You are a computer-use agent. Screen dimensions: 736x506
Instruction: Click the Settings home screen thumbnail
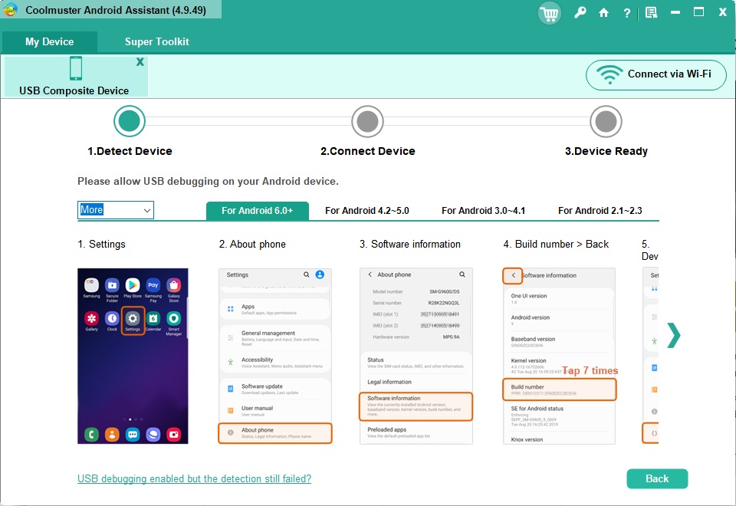(133, 356)
